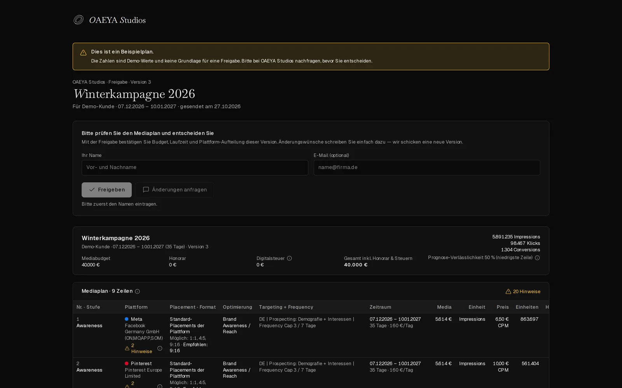Click the Placement · Format column header
The image size is (622, 388).
192,307
